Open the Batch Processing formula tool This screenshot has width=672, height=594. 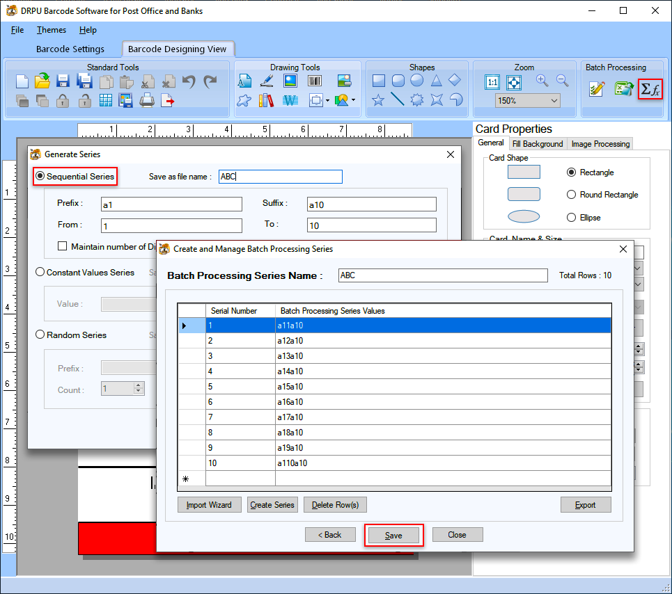[649, 89]
